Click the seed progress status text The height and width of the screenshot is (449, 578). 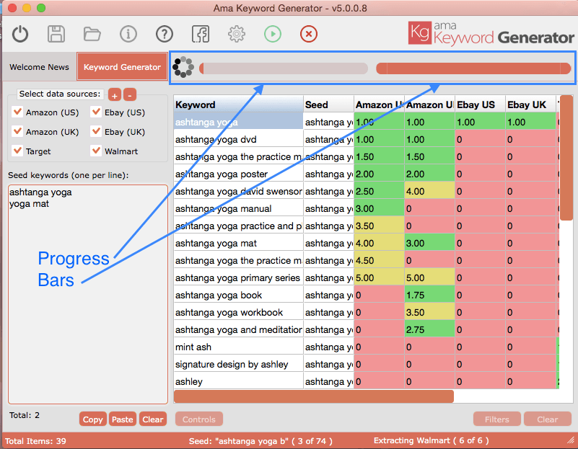(x=260, y=441)
